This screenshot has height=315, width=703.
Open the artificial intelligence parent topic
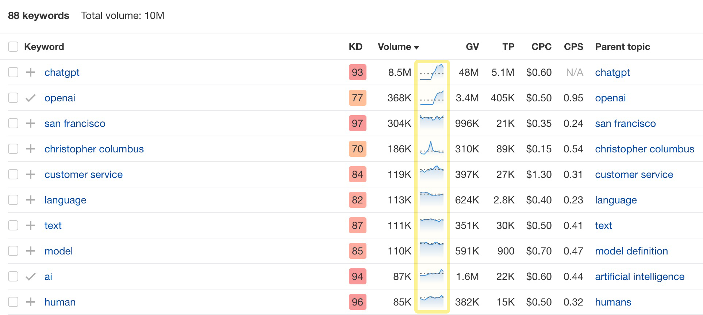click(x=640, y=277)
